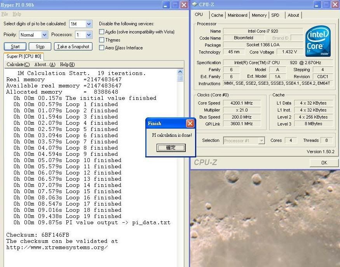Click the Intel Core i7 logo in CPU-Z
This screenshot has height=267, width=340.
[318, 41]
